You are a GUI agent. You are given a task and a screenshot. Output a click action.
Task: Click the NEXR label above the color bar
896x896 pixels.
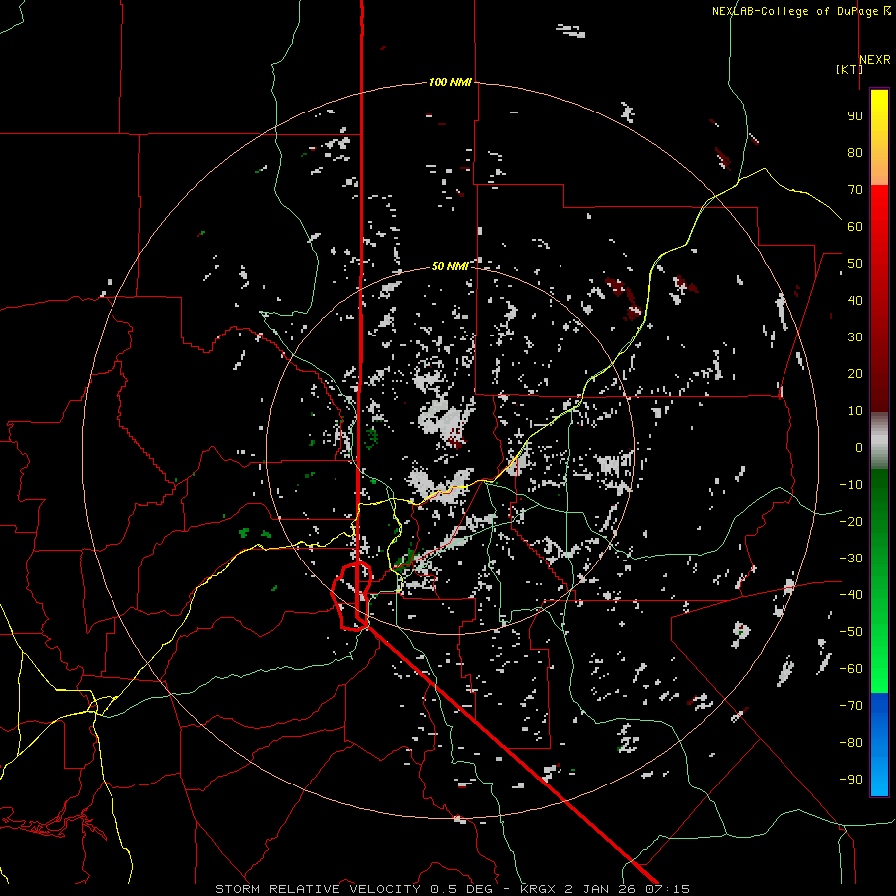(875, 60)
